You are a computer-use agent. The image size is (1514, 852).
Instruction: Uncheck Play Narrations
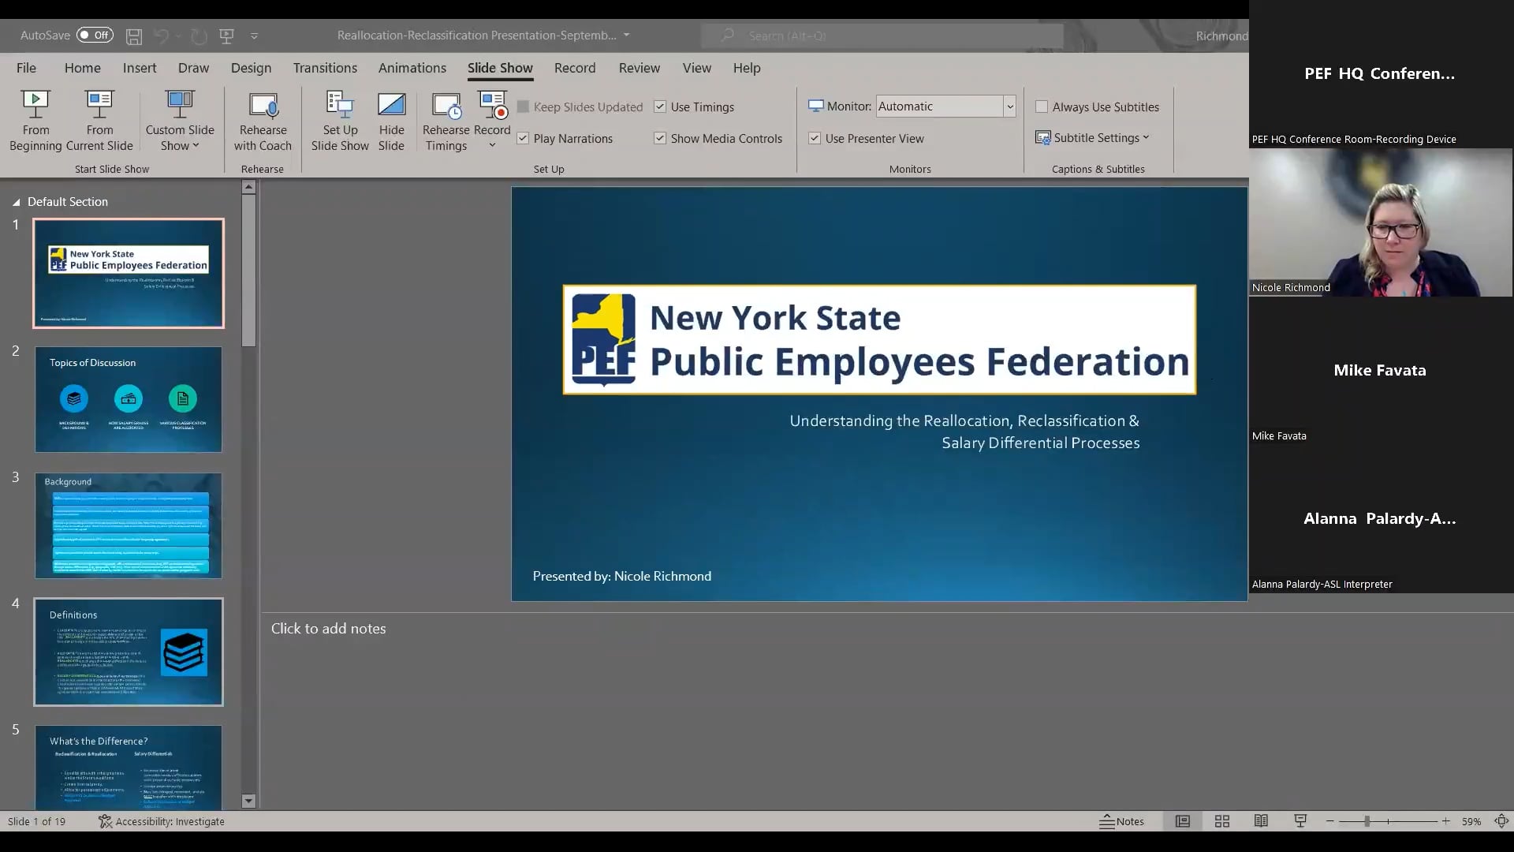pyautogui.click(x=523, y=138)
